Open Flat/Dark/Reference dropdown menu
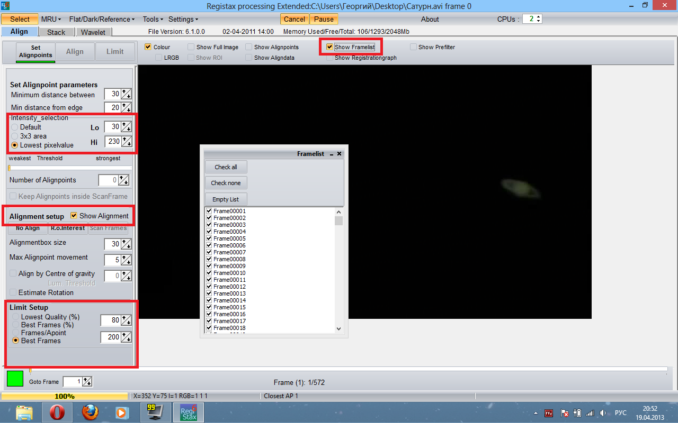The width and height of the screenshot is (678, 423). [x=102, y=19]
